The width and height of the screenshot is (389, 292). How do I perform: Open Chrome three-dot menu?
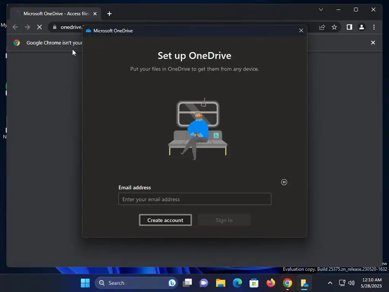[x=374, y=27]
